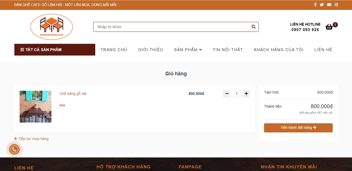Click Tiếp tục mua hàng link
Viewport: 352px width, 171px height.
pyautogui.click(x=31, y=139)
